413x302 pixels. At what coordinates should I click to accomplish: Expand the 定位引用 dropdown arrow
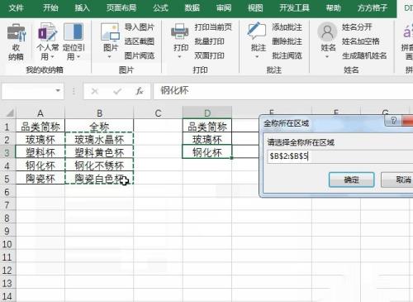78,57
